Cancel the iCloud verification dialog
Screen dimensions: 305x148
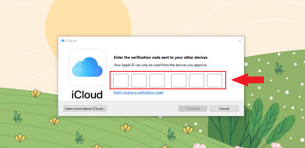(x=224, y=109)
